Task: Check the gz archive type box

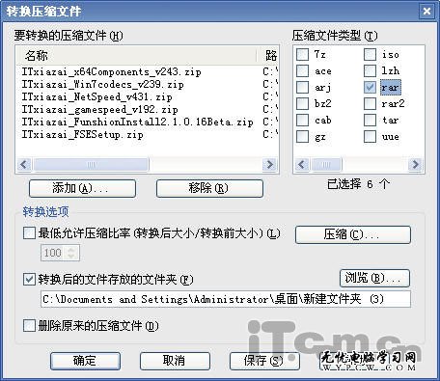Action: point(302,136)
